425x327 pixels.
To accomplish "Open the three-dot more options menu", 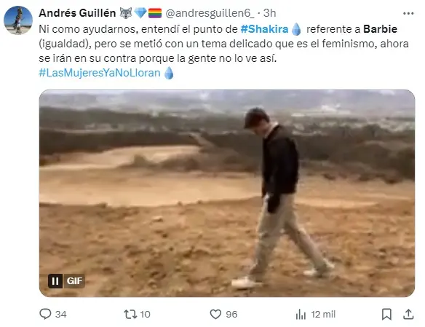I will click(408, 13).
